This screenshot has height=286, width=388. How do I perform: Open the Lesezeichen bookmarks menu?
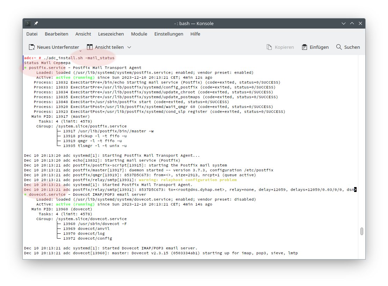[111, 34]
